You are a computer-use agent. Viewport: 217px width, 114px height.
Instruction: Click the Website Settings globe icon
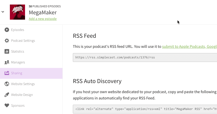[7, 84]
